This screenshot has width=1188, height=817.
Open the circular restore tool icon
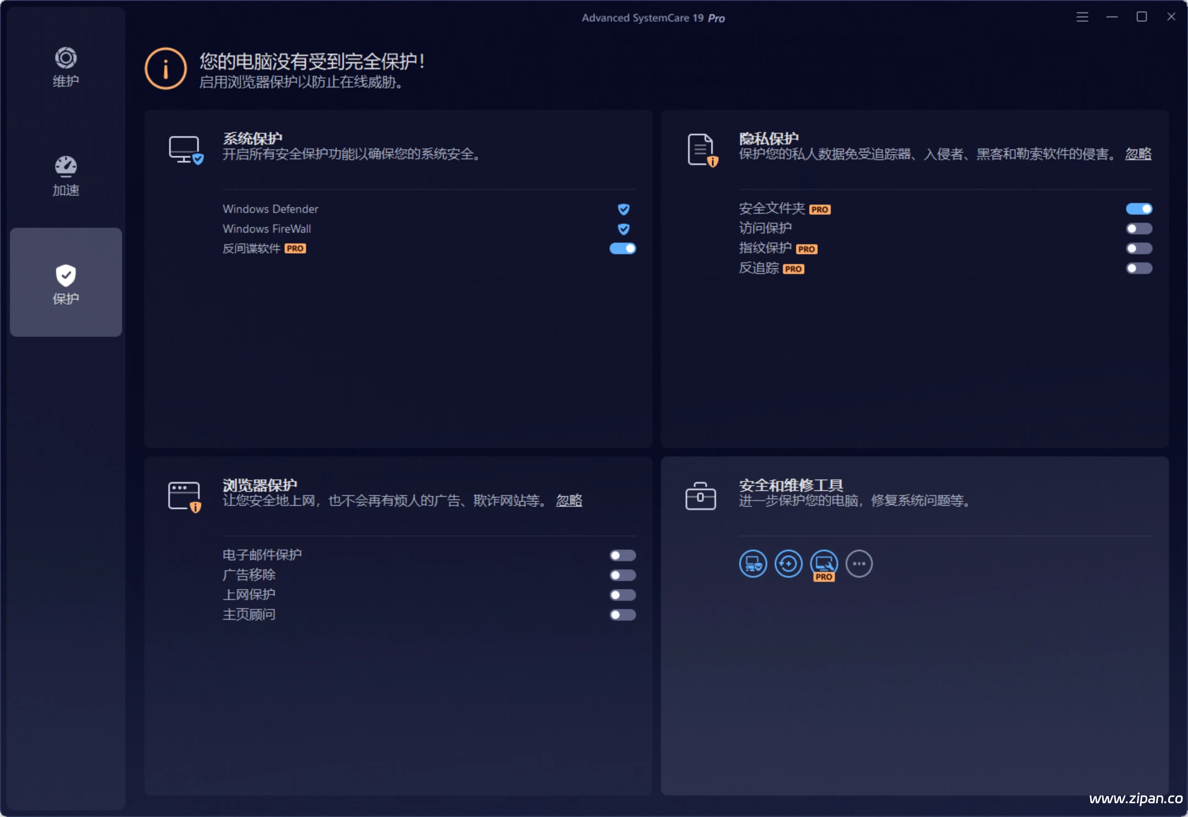[x=788, y=564]
